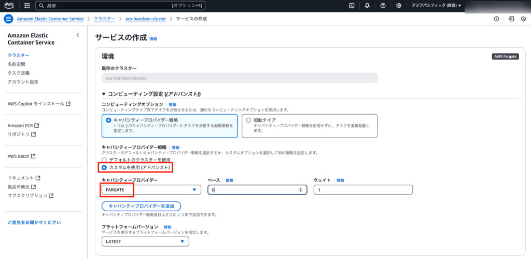The width and height of the screenshot is (531, 259).
Task: Toggle the hamburger navigation menu
Action: 8,19
